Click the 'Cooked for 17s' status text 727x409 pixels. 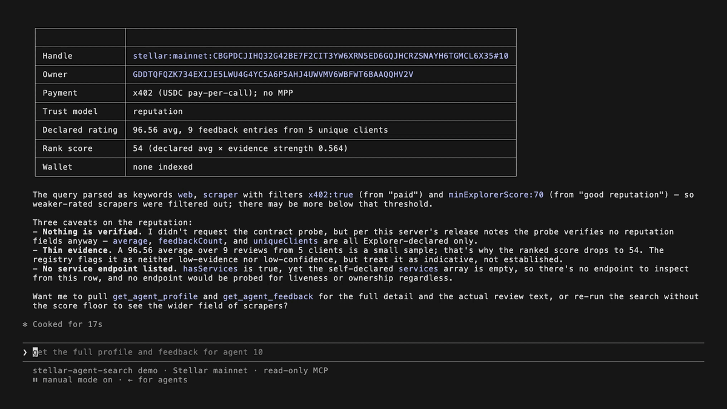point(67,324)
